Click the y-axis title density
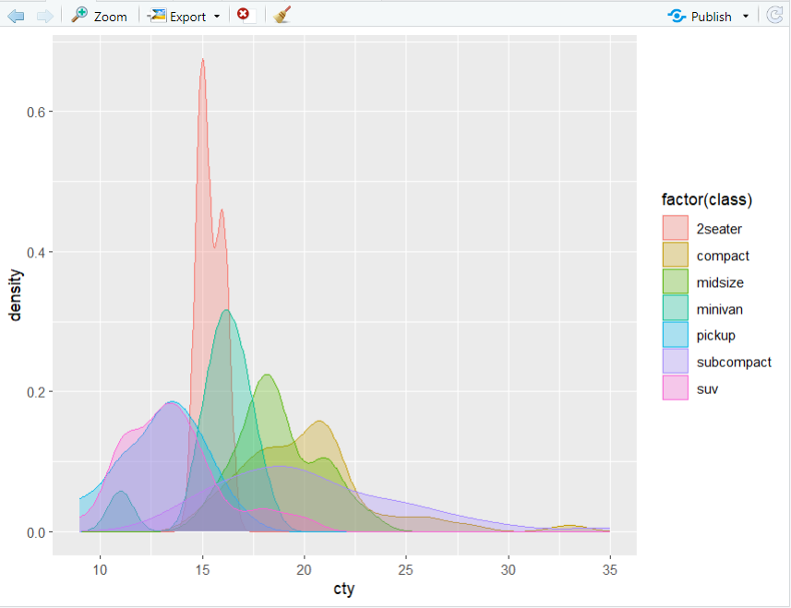 click(15, 295)
